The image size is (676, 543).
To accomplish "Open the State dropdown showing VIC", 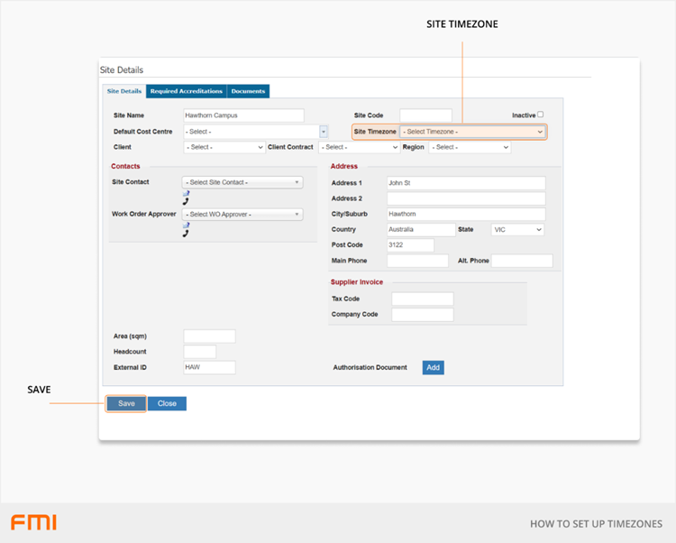I will 517,230.
